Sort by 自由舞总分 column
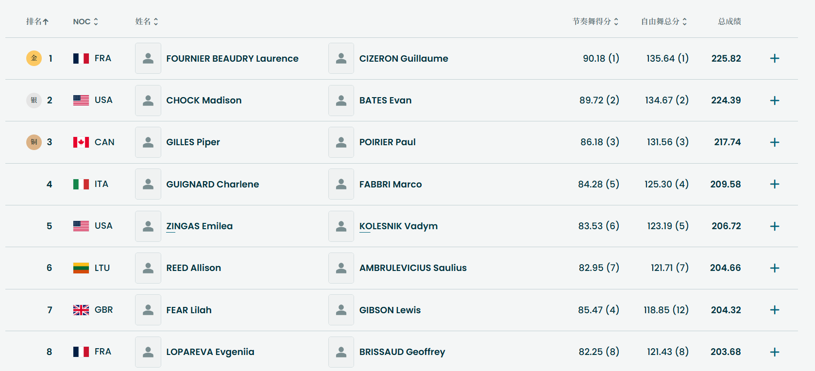The height and width of the screenshot is (371, 815). 664,21
